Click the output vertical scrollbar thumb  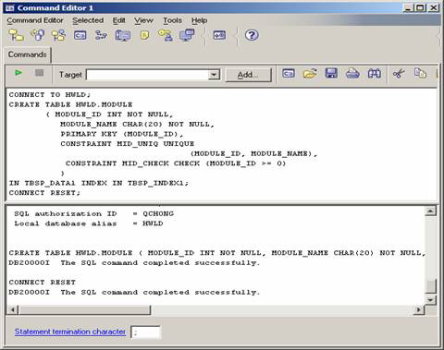(x=430, y=286)
